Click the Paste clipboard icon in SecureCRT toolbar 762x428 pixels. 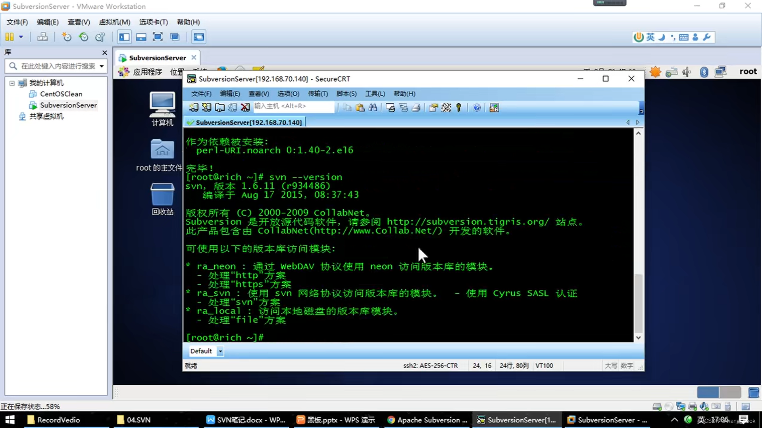(x=360, y=107)
